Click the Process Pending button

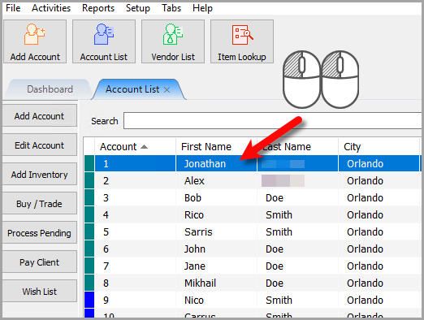pos(40,233)
